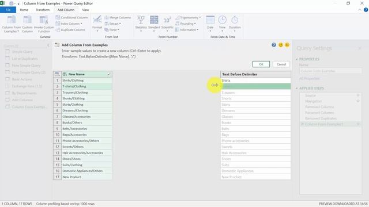Select the T-shirts/Clothing row

[x=86, y=86]
